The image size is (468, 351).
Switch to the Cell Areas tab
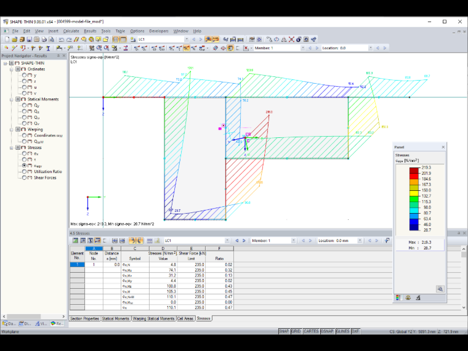point(185,318)
